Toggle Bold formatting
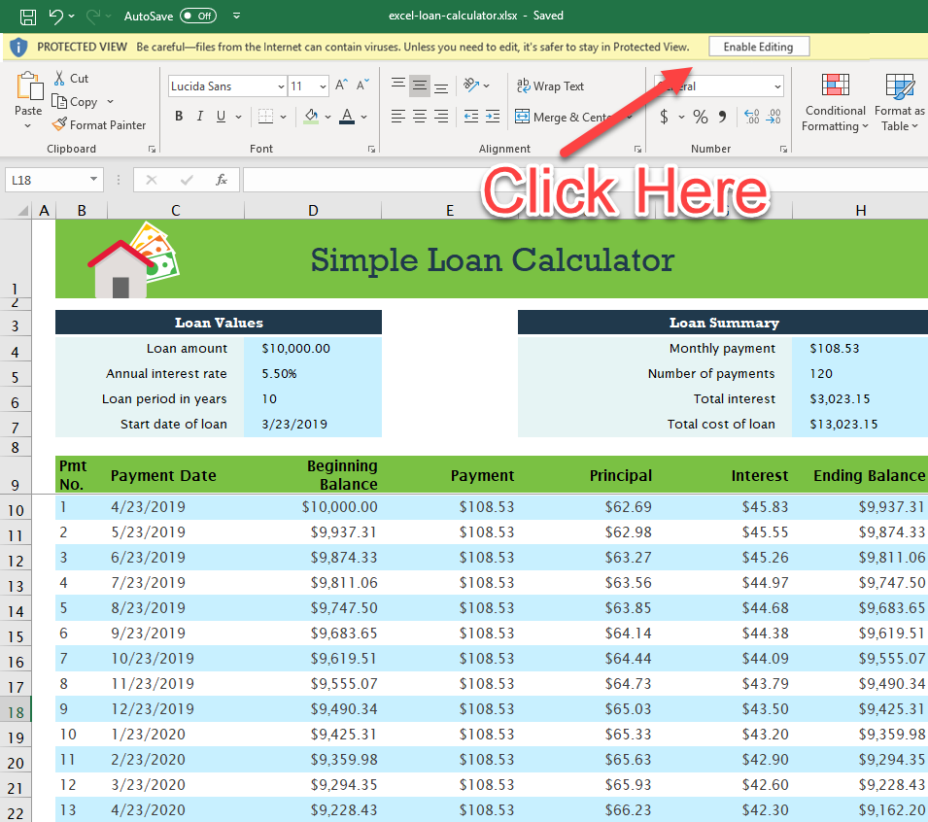 [x=179, y=117]
